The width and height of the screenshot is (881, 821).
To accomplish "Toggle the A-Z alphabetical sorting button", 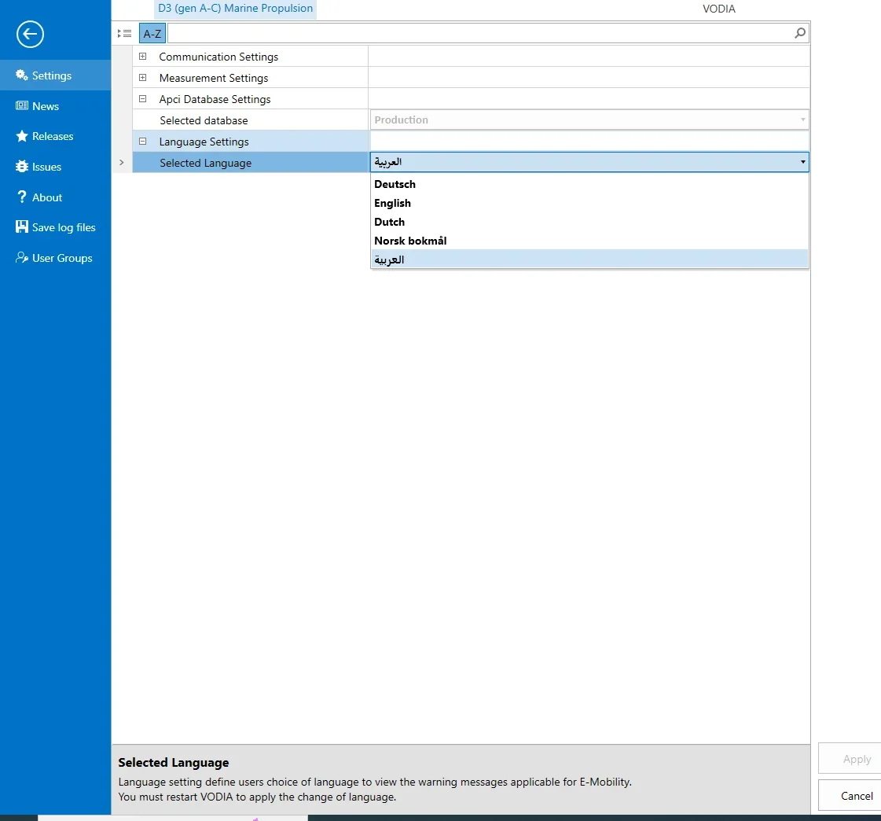I will 151,33.
